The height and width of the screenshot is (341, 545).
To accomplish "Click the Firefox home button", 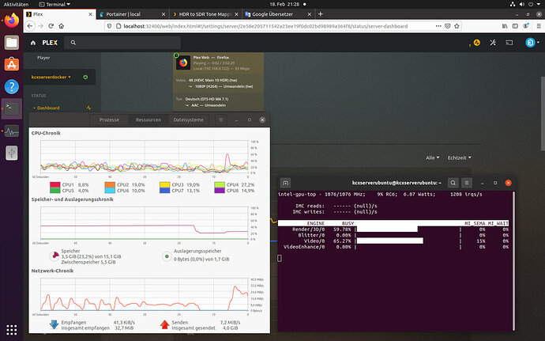I will [x=61, y=26].
